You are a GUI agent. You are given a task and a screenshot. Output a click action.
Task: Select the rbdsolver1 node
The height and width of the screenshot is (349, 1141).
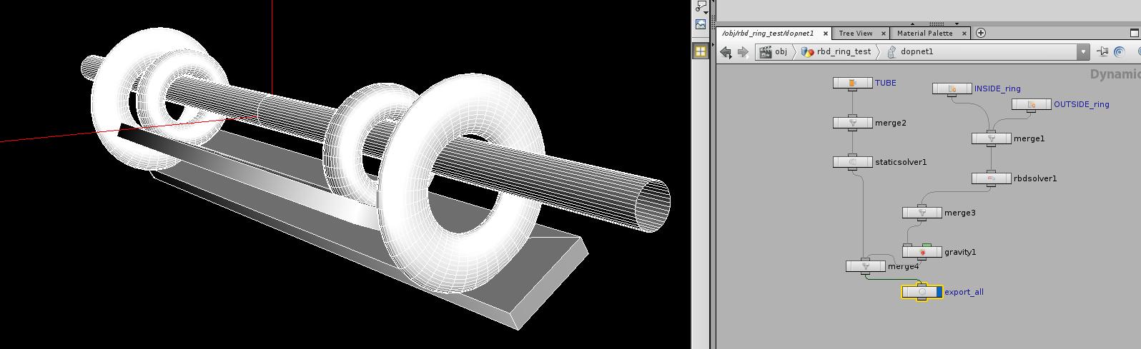(991, 179)
